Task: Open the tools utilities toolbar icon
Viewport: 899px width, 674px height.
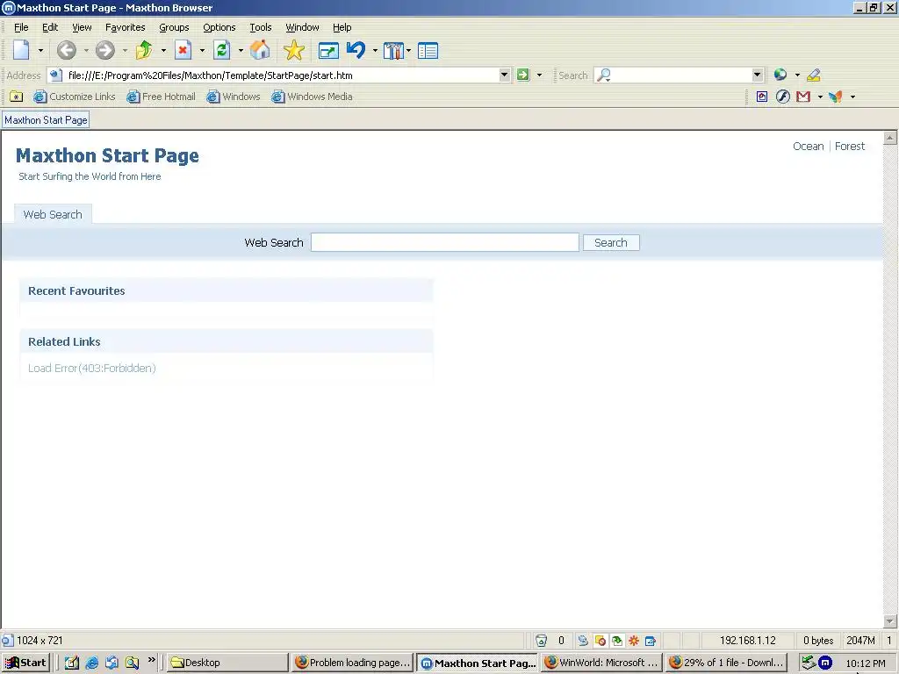Action: coord(394,51)
